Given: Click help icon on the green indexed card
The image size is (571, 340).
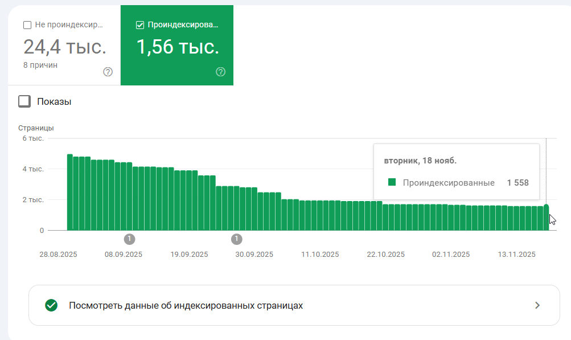Looking at the screenshot, I should (221, 72).
